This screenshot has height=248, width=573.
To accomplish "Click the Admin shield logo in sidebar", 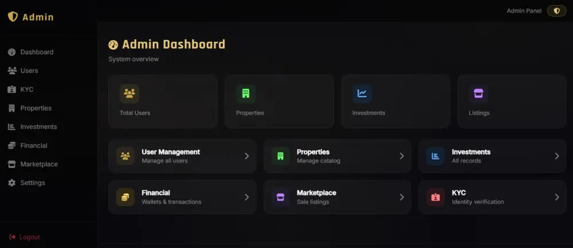I will pos(13,17).
